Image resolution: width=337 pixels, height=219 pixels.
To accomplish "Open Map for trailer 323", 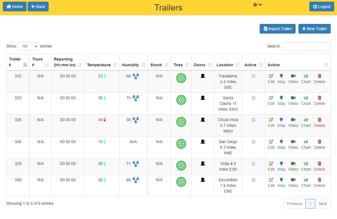I will click(x=281, y=100).
